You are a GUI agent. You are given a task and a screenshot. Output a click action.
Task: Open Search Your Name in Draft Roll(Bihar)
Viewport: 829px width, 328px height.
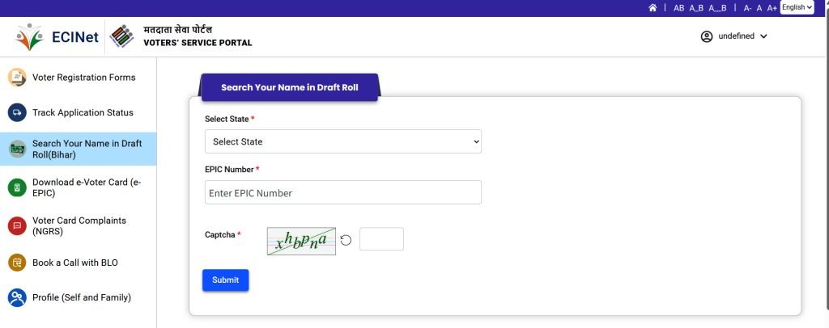87,149
